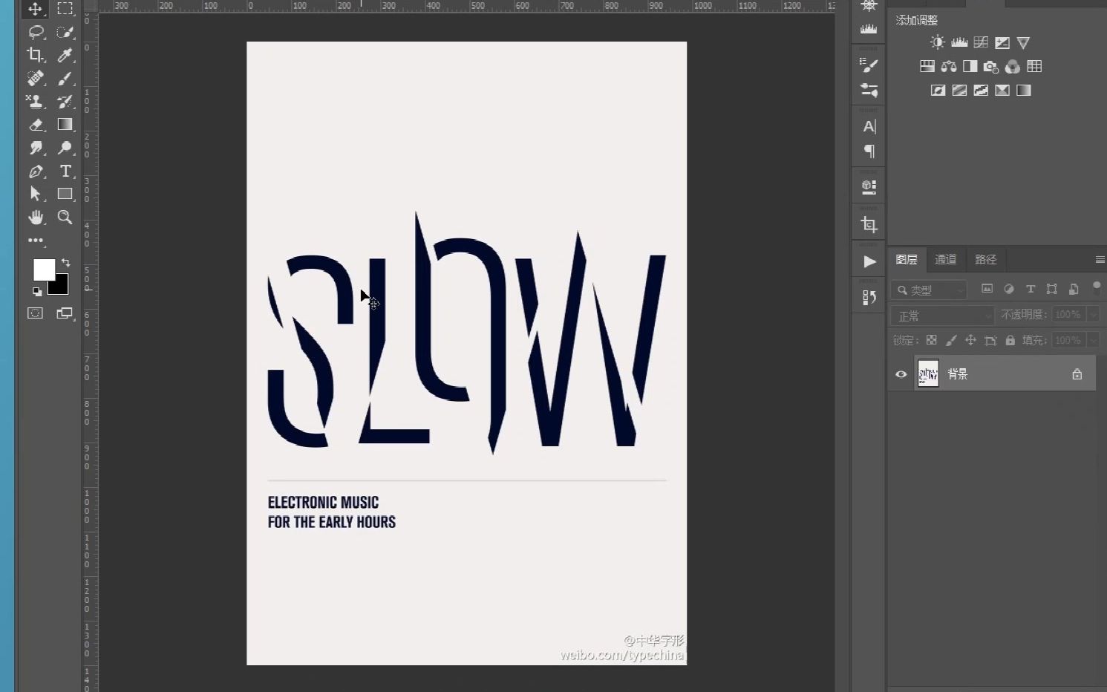Image resolution: width=1107 pixels, height=692 pixels.
Task: Select the Brush tool
Action: click(65, 78)
